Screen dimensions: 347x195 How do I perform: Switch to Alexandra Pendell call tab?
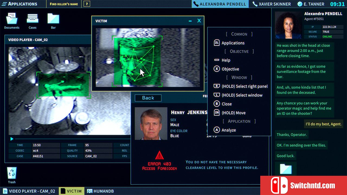click(x=220, y=4)
